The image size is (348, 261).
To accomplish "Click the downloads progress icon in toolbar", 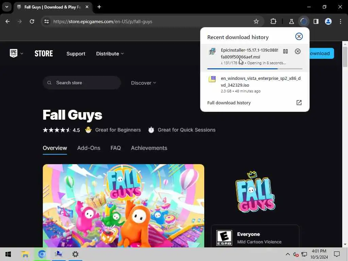I will pos(303,21).
